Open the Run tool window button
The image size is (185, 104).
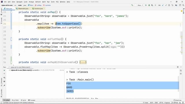(x=6, y=100)
